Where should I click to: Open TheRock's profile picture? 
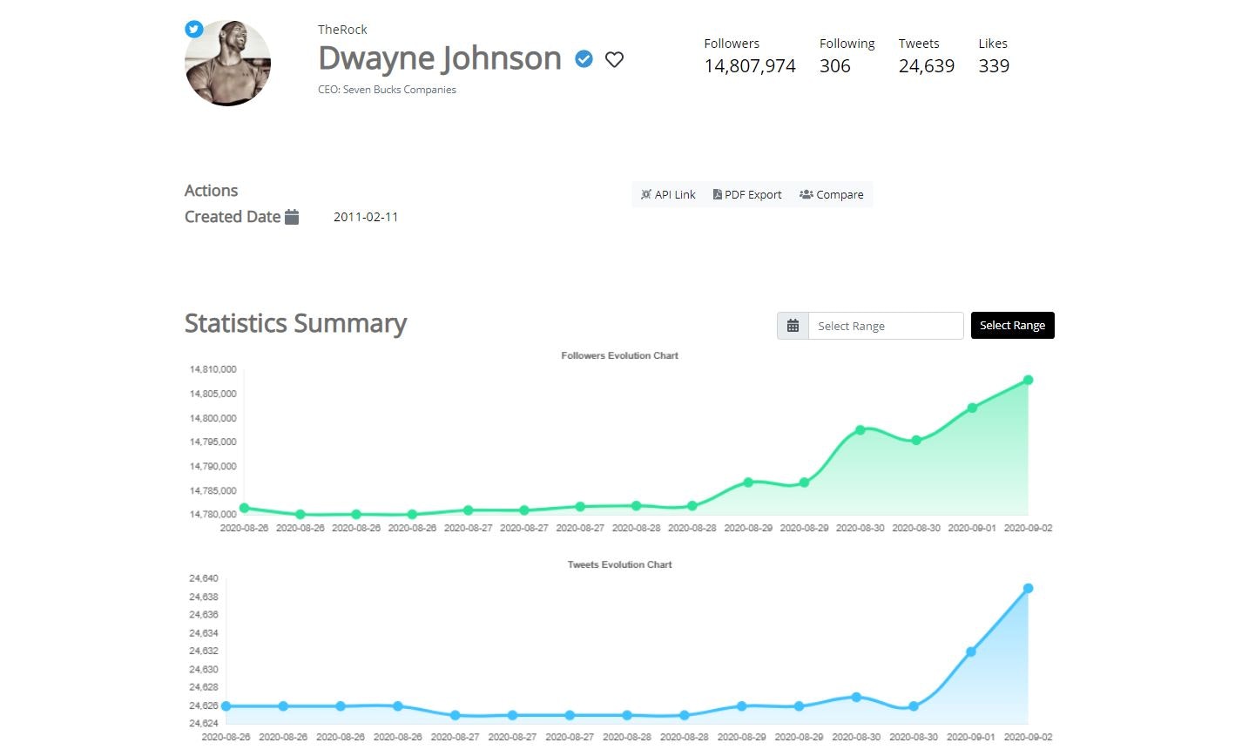[x=227, y=62]
